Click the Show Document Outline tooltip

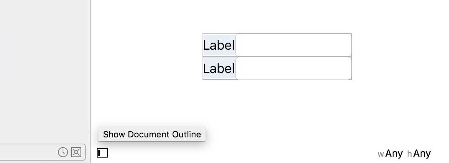tap(152, 134)
